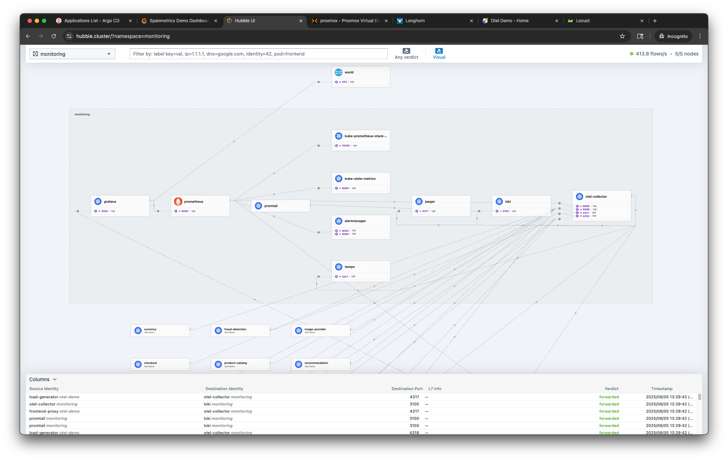728x461 pixels.
Task: Click the checkout service icon
Action: (138, 364)
